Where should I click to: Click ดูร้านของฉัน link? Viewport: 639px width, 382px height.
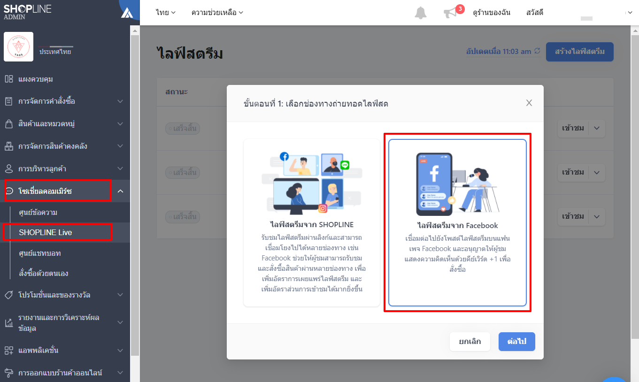tap(492, 13)
